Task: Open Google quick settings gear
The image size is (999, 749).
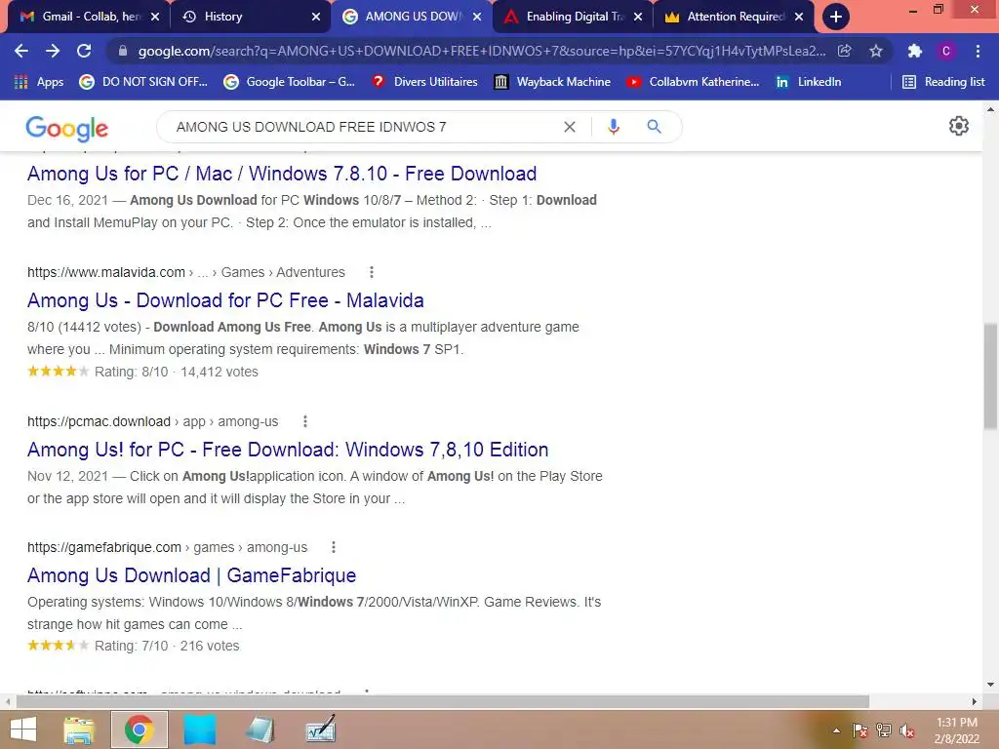Action: [x=959, y=126]
